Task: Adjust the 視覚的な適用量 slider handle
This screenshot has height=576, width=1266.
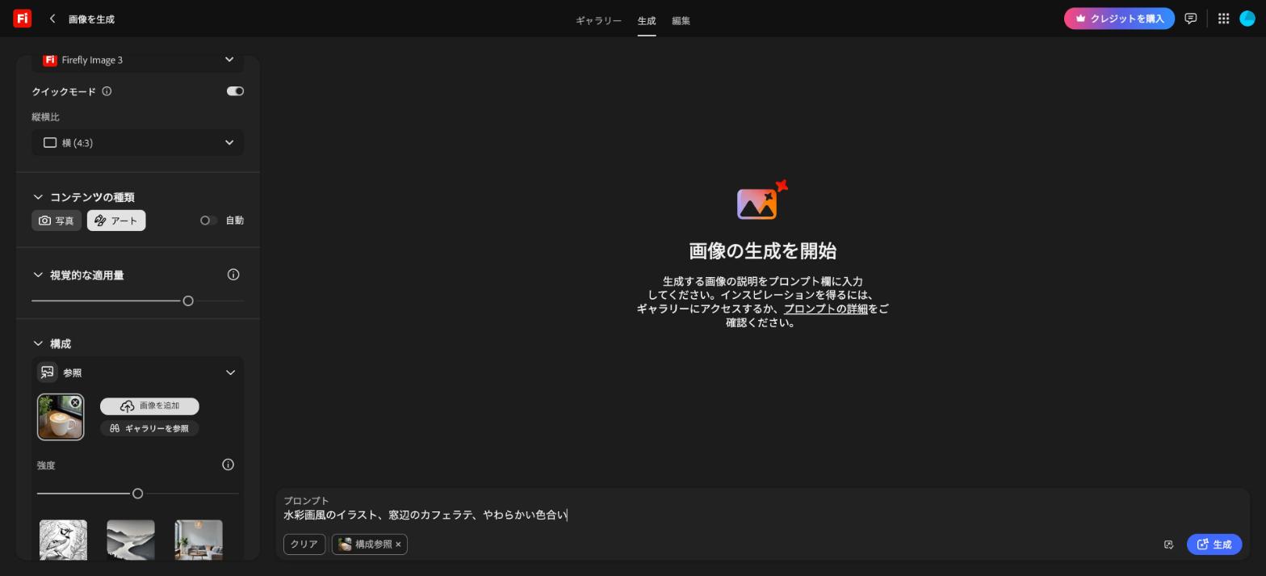Action: [188, 301]
